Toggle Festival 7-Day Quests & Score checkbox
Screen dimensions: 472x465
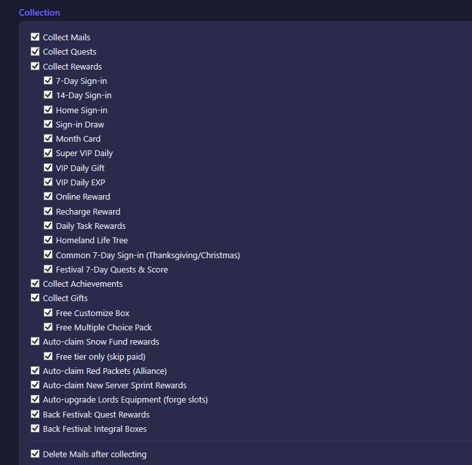pos(48,269)
